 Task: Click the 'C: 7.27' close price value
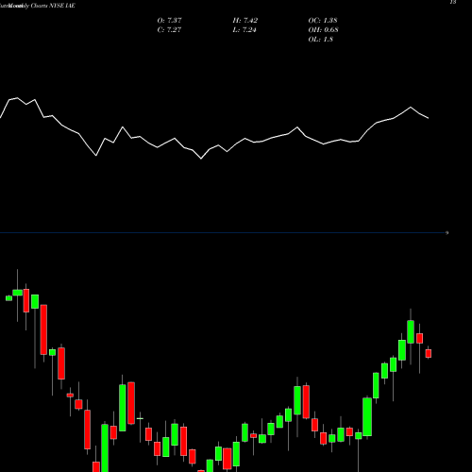[169, 30]
